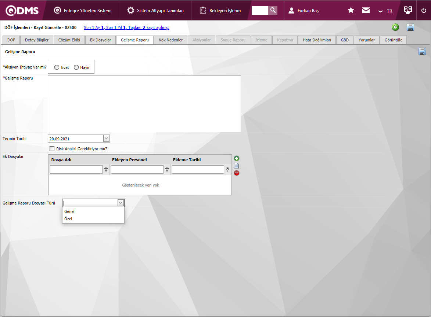This screenshot has width=431, height=317.
Task: Save record with top toolbar floppy icon
Action: pos(410,27)
